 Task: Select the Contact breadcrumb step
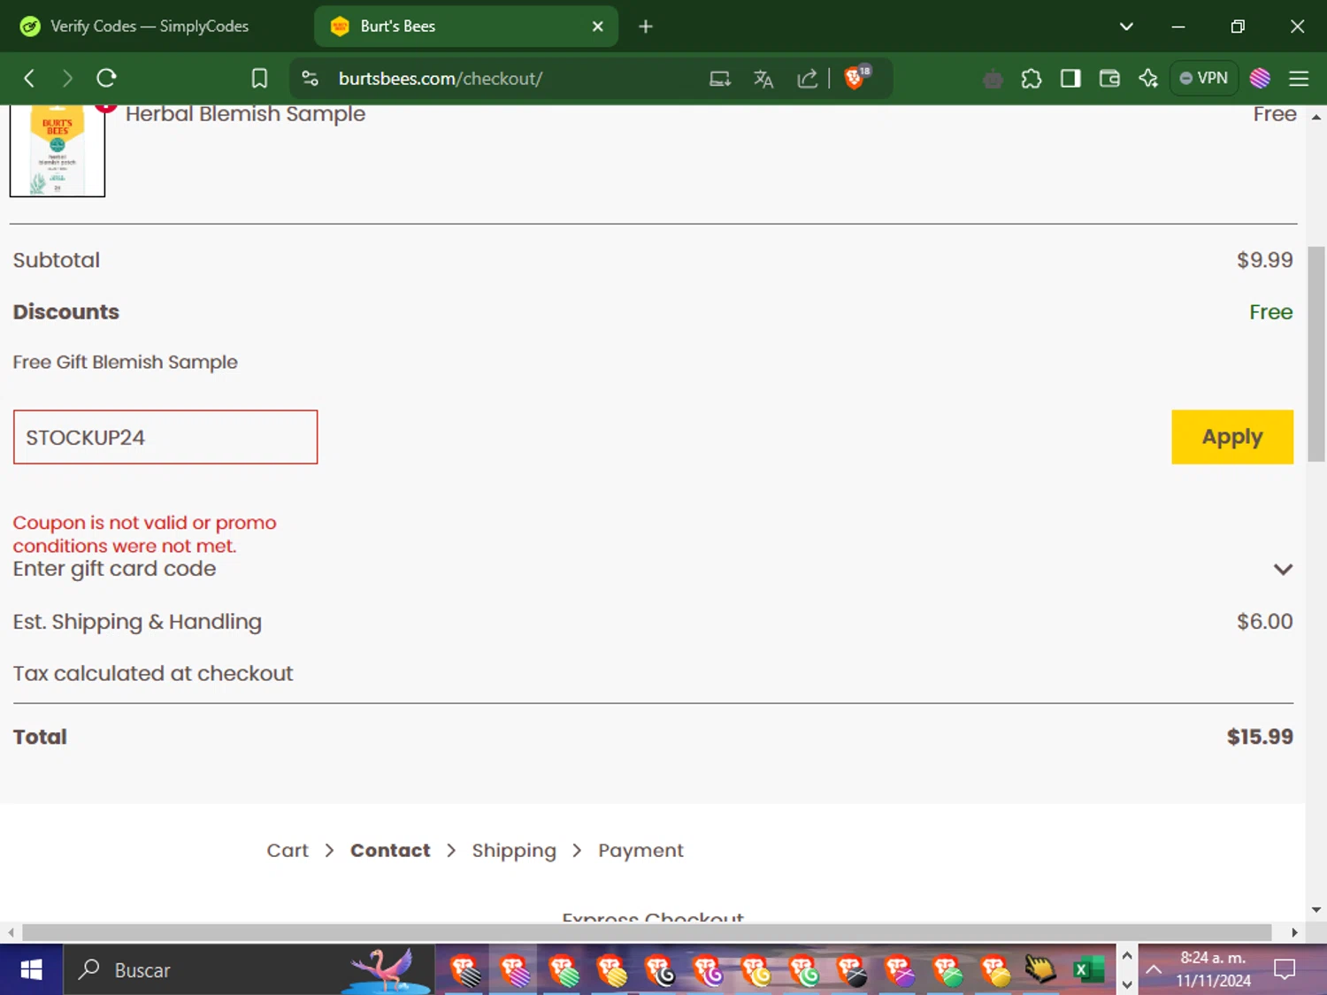(x=390, y=850)
